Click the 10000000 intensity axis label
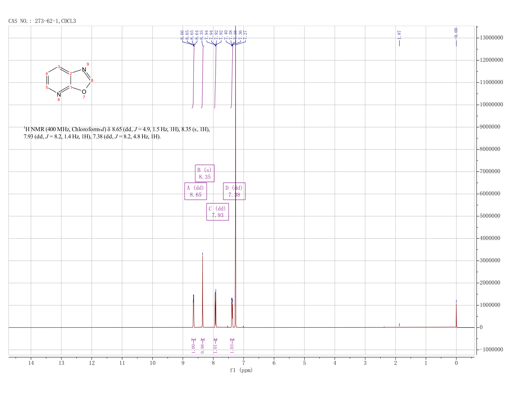Screen dimensions: 517x400 pyautogui.click(x=491, y=105)
